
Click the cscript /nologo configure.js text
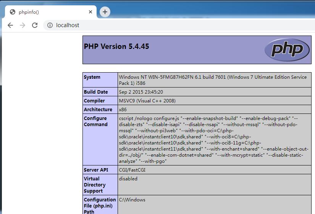(149, 118)
